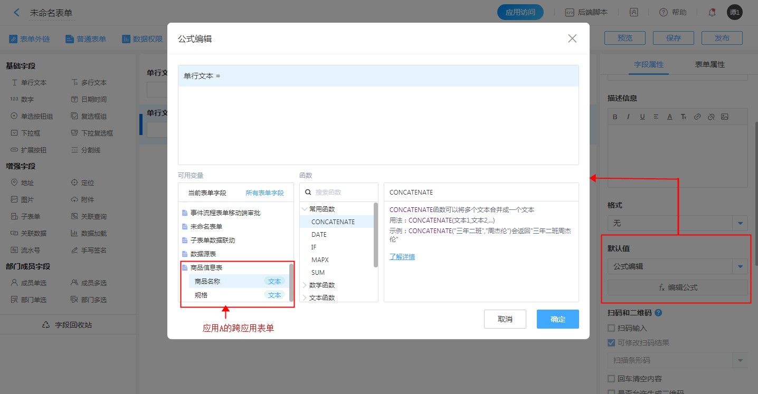Click the insert link icon in description editor
The width and height of the screenshot is (758, 394).
point(697,117)
